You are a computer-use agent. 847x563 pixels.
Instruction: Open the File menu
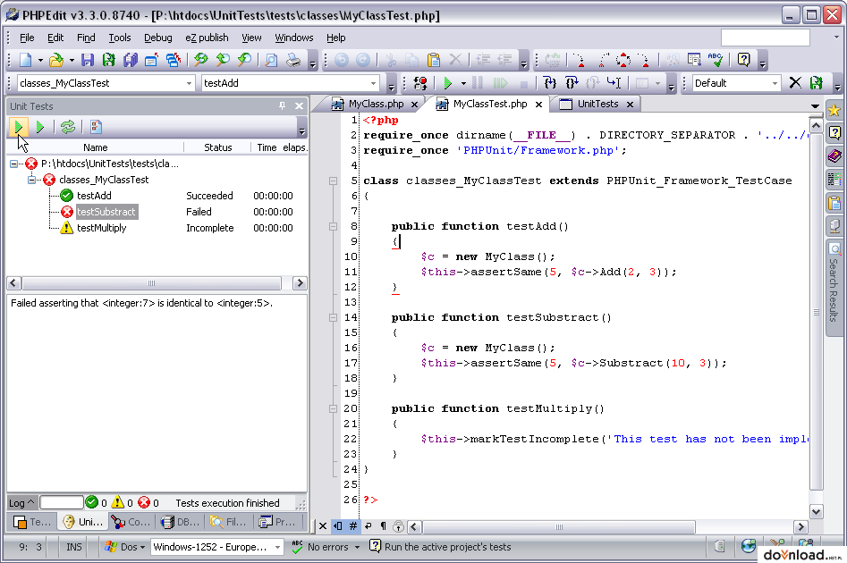pyautogui.click(x=27, y=38)
